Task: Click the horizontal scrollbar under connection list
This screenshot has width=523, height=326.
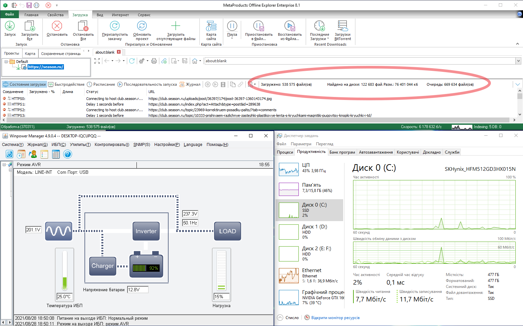Action: tap(258, 120)
